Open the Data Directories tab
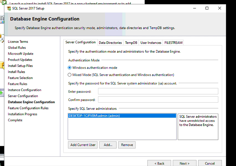The width and height of the screenshot is (236, 166). click(x=110, y=43)
